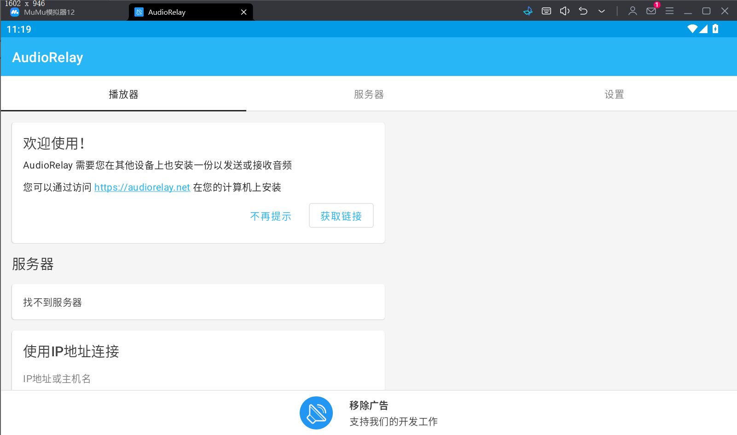Select the 找不到服务器 entry
Screen dimensions: 737x435
198,302
